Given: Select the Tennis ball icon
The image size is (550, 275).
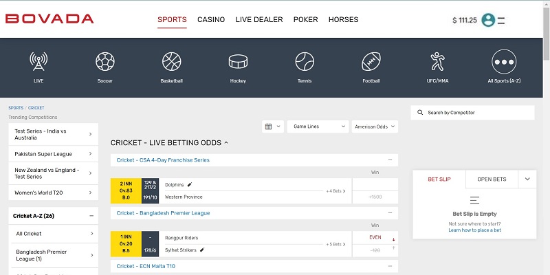Looking at the screenshot, I should click(305, 61).
